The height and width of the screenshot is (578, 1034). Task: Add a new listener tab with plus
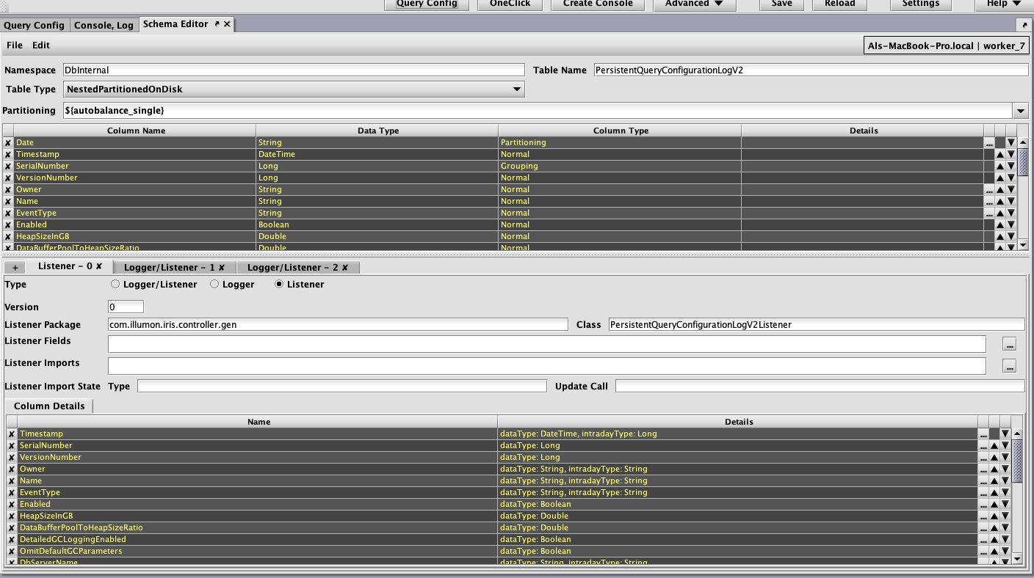click(15, 268)
